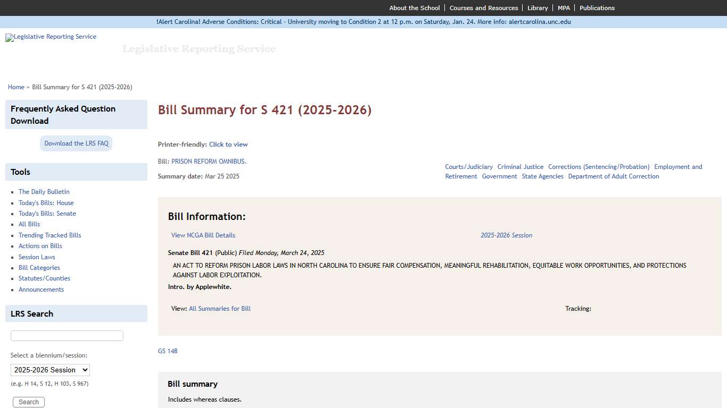View NCGA Bill Details
The width and height of the screenshot is (727, 408).
tap(203, 235)
